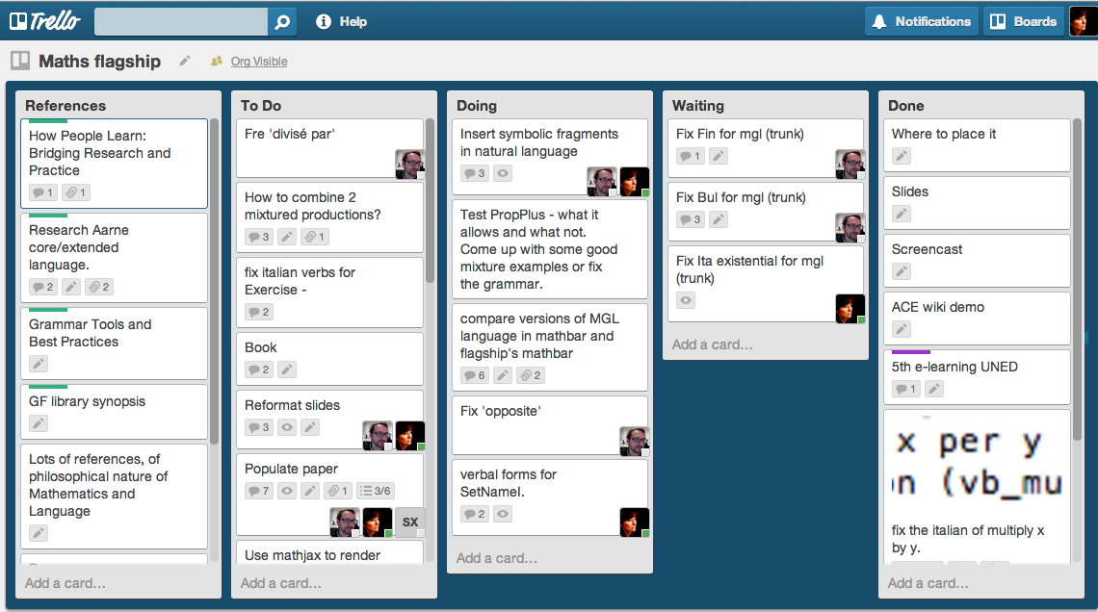
Task: Click the purple label on 5th e-learning UNED
Action: (911, 352)
